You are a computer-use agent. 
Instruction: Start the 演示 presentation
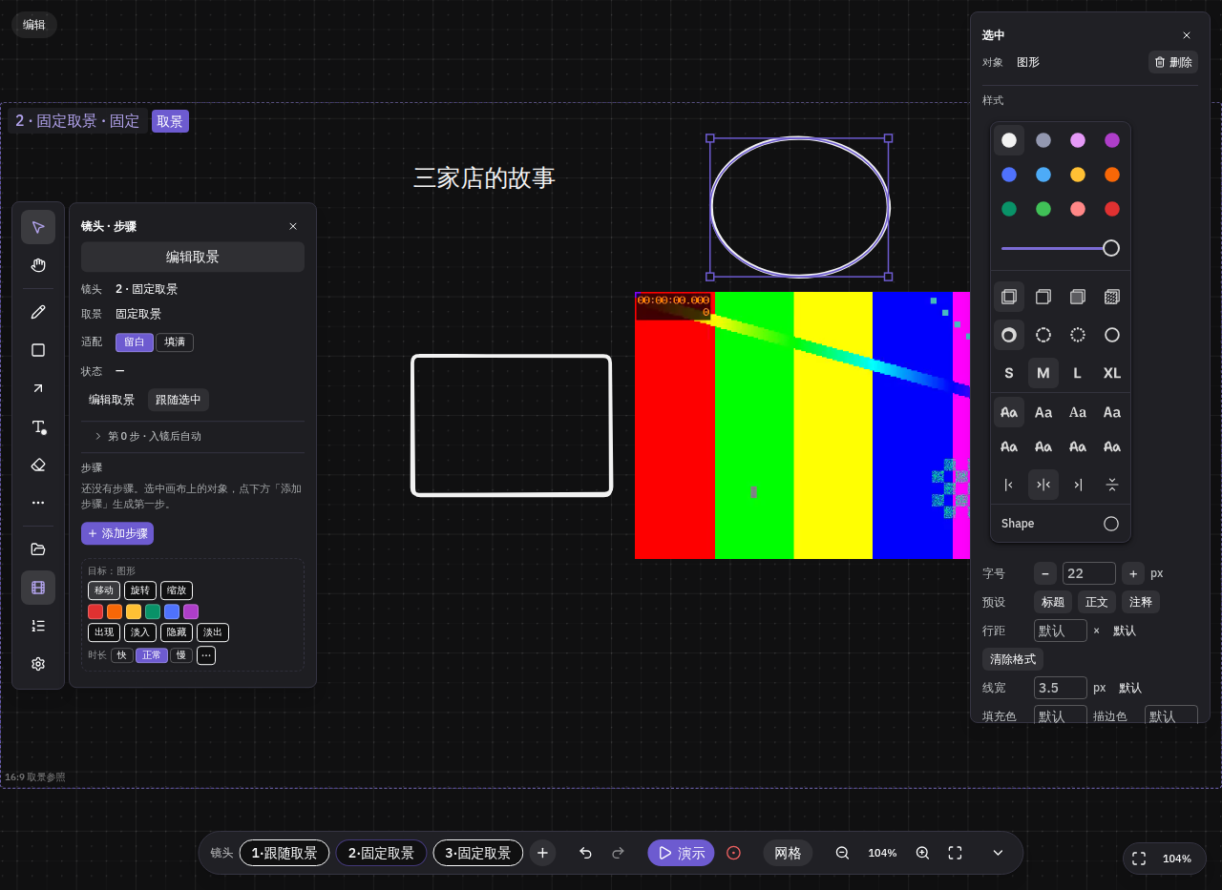(x=681, y=853)
